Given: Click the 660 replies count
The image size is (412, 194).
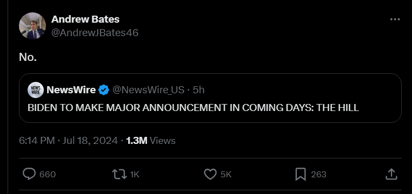Looking at the screenshot, I should click(48, 175).
